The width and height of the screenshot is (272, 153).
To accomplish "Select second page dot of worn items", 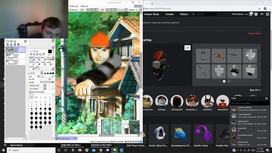I will coord(229,81).
